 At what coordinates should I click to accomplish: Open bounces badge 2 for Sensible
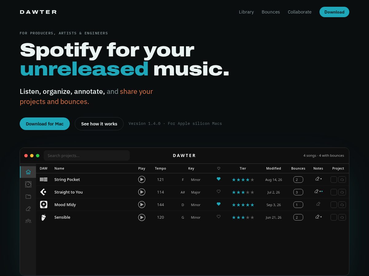coord(298,217)
